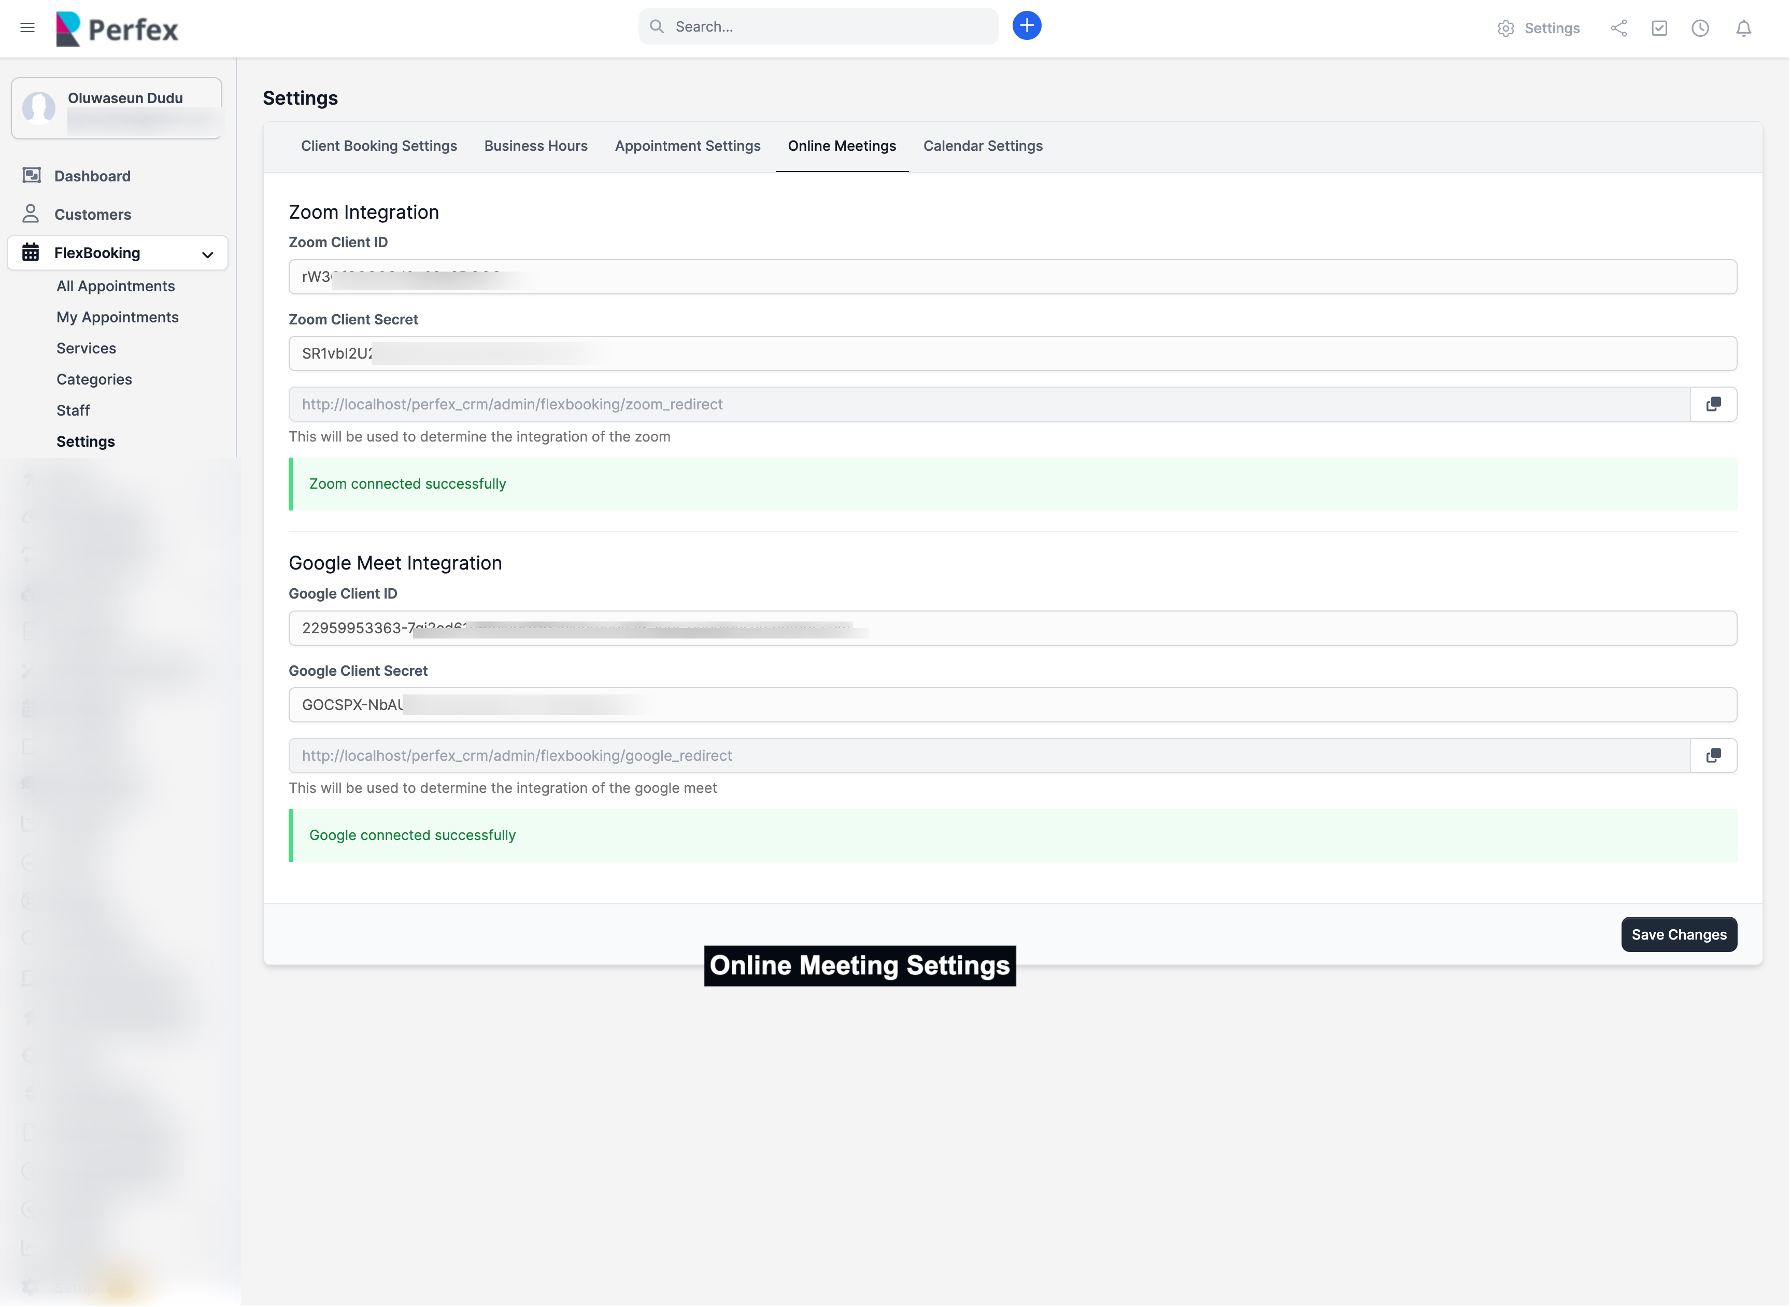The height and width of the screenshot is (1307, 1791).
Task: Click the Save Changes button
Action: (1678, 934)
